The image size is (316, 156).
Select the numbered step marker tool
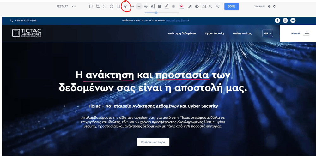[x=160, y=6]
